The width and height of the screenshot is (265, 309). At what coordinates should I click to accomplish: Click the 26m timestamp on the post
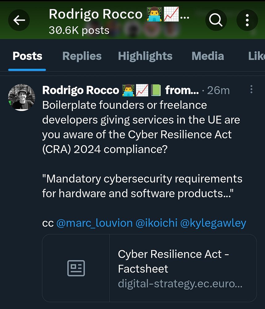(x=218, y=90)
